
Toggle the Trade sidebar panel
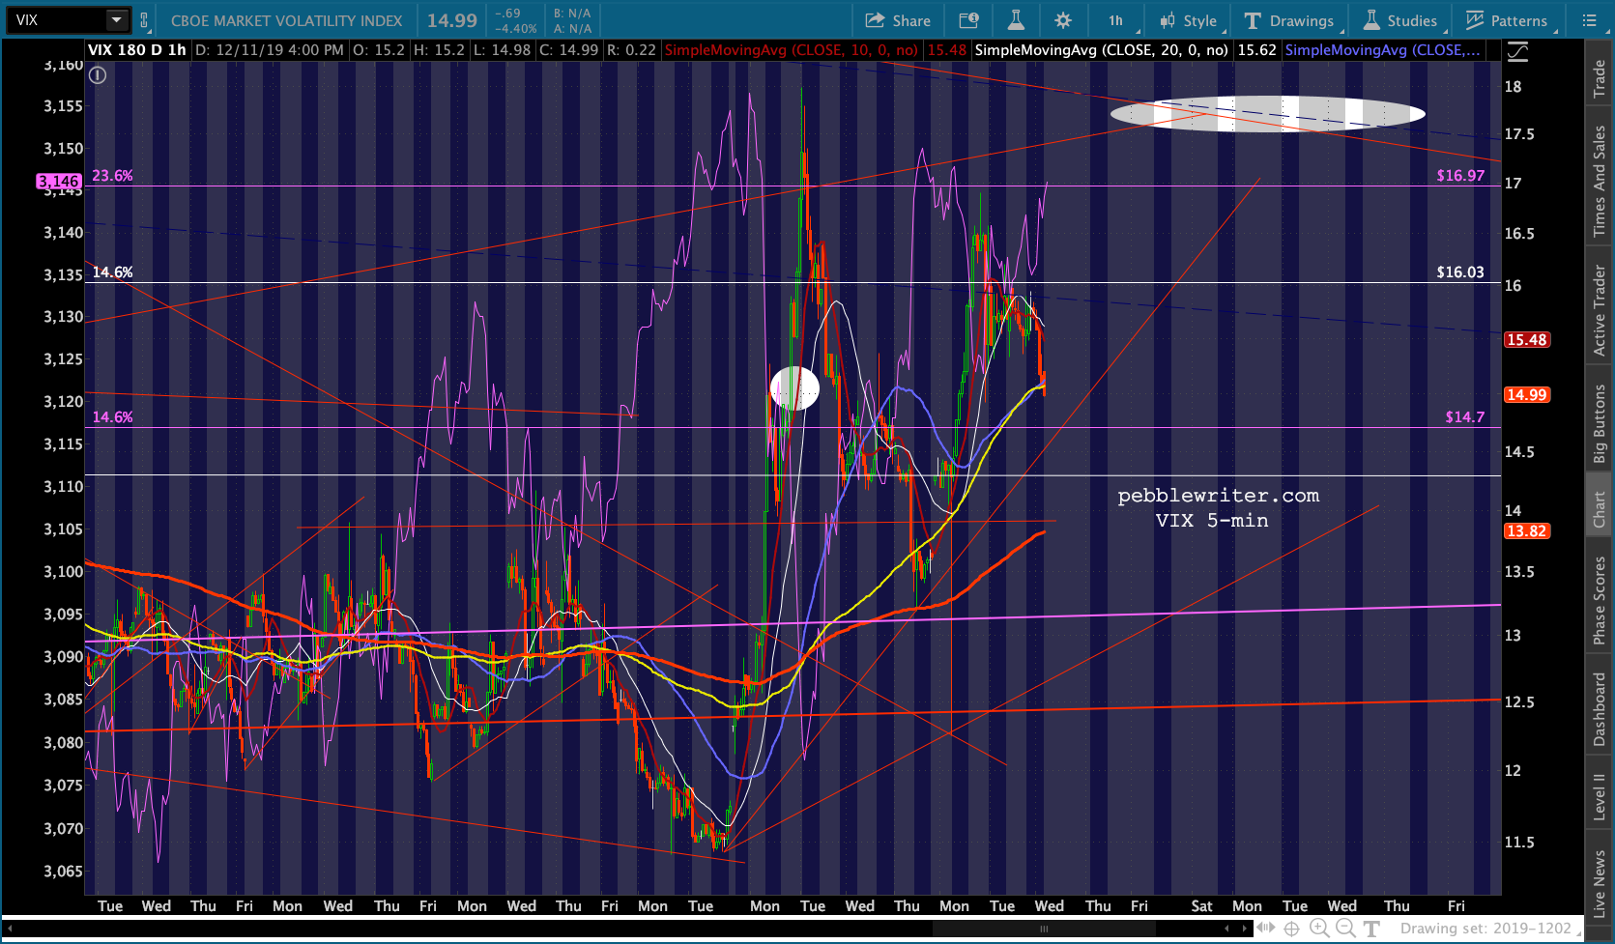pyautogui.click(x=1600, y=79)
